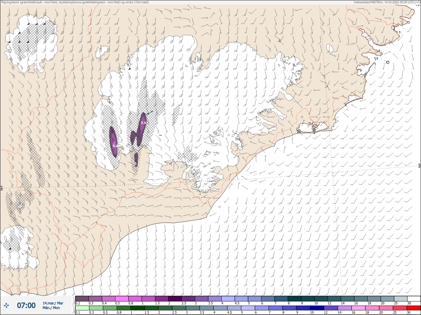421x315 pixels.
Task: Click the pale green 0.1 swatch in lower legend
Action: point(82,308)
